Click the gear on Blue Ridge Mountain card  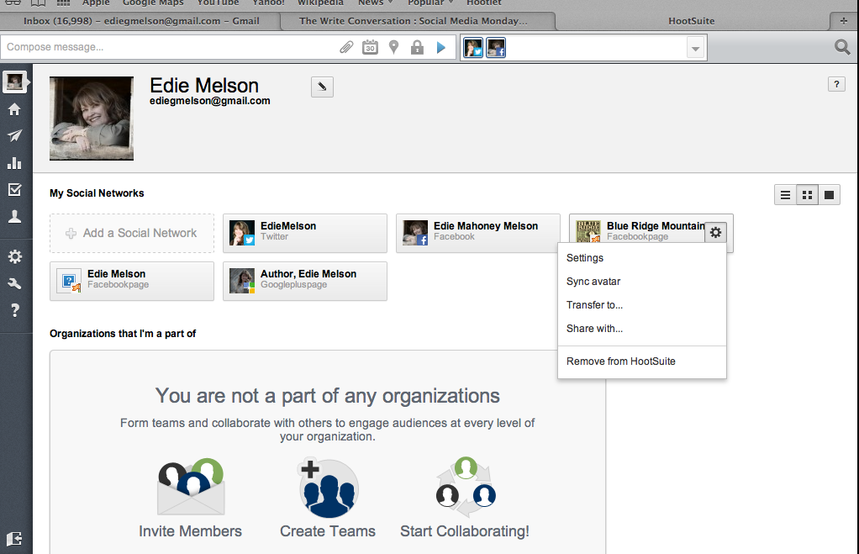715,232
